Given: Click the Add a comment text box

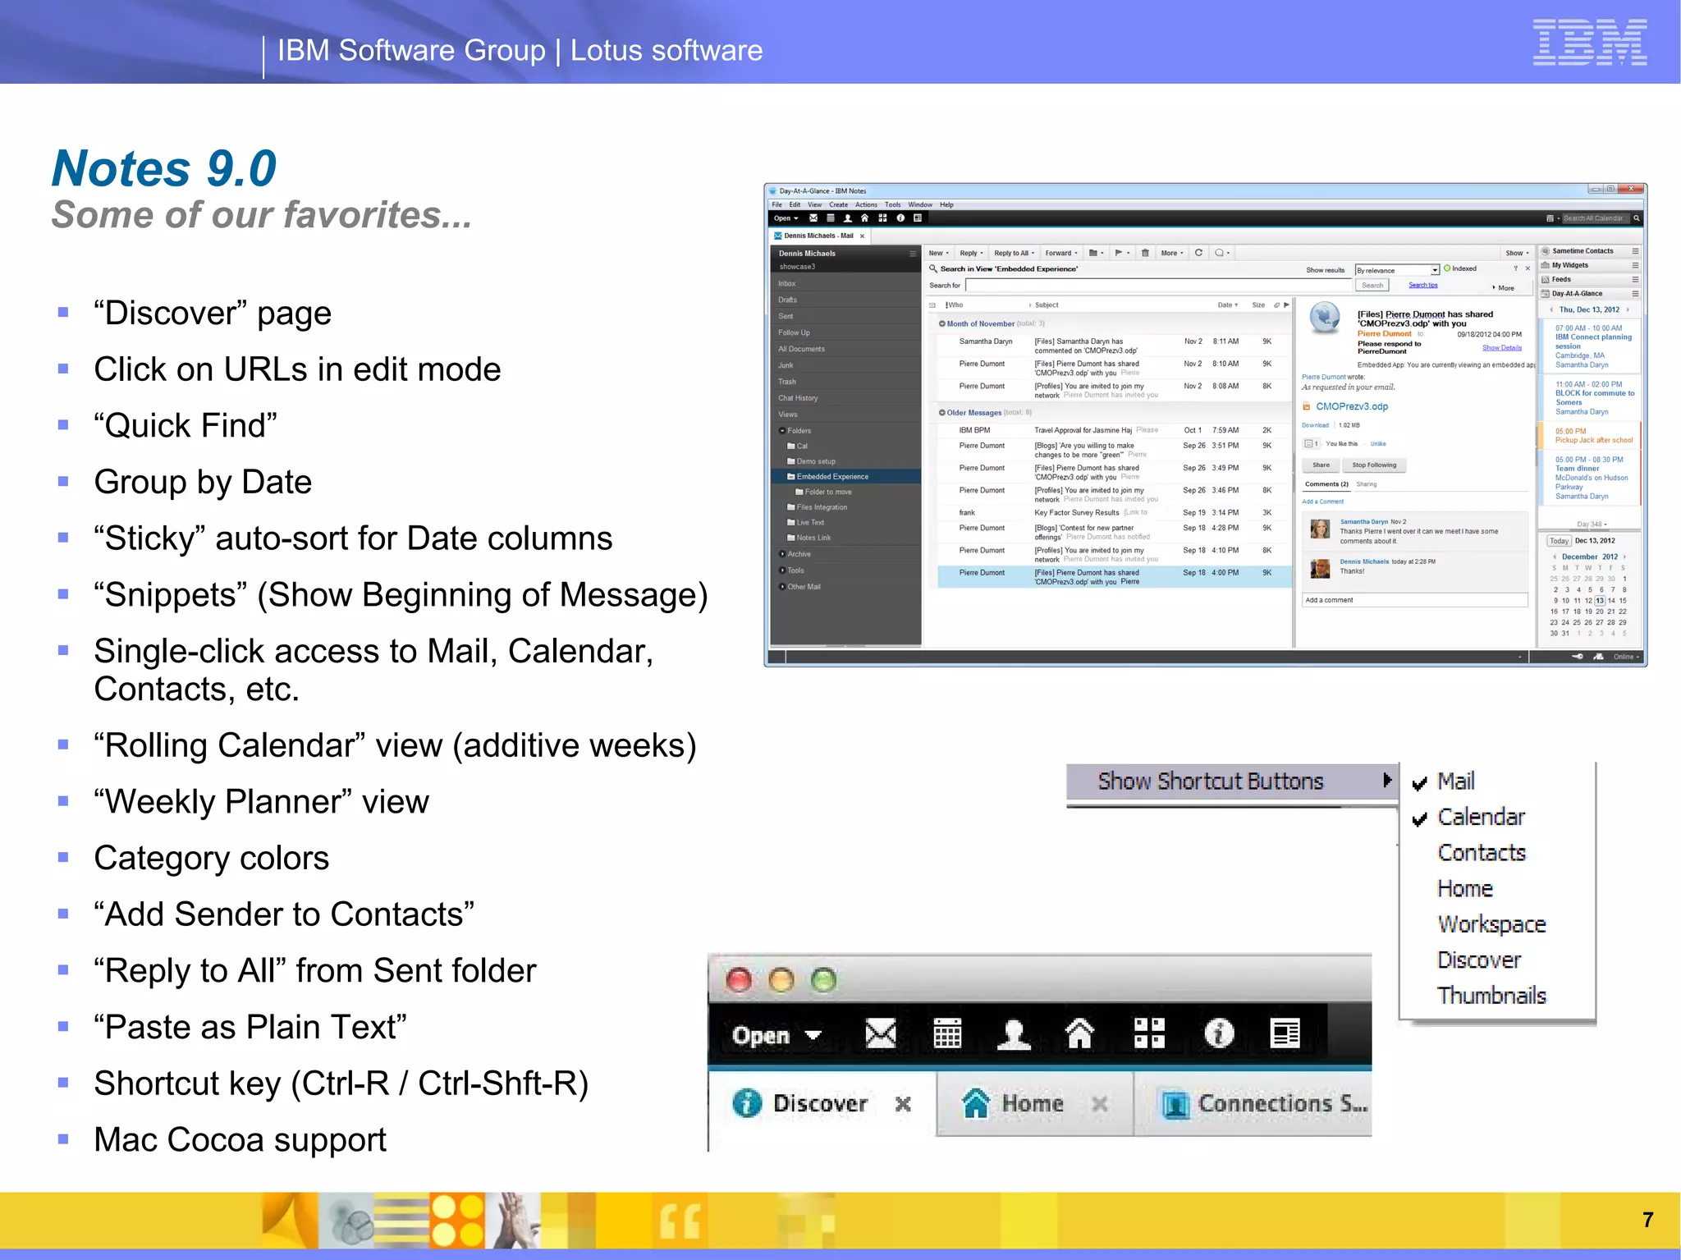Looking at the screenshot, I should 1415,600.
